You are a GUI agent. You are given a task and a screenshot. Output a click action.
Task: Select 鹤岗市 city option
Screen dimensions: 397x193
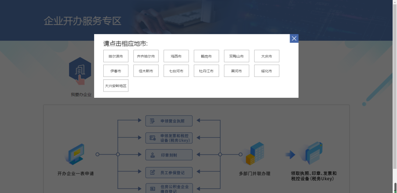coord(206,56)
